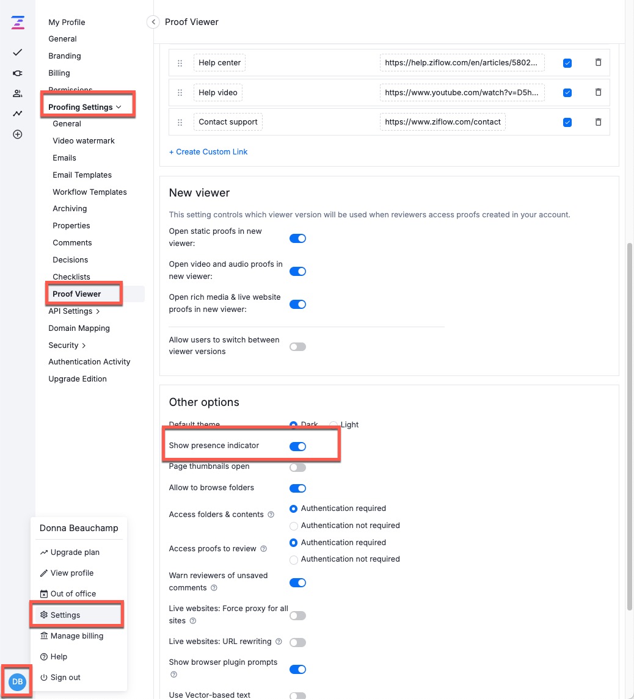Delete the Help video link with trash icon

pyautogui.click(x=598, y=92)
